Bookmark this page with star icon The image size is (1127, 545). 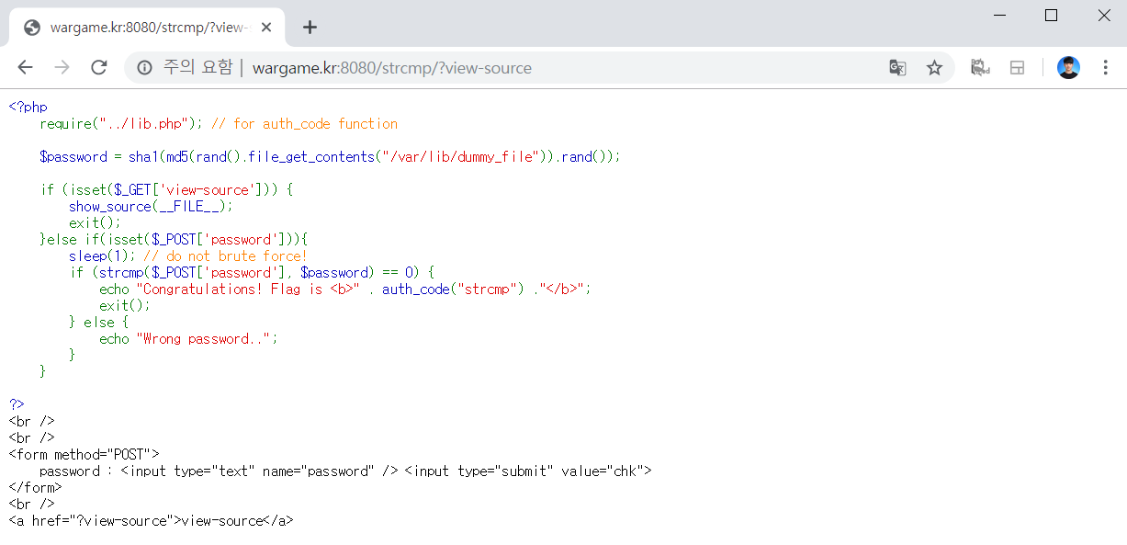click(x=934, y=67)
